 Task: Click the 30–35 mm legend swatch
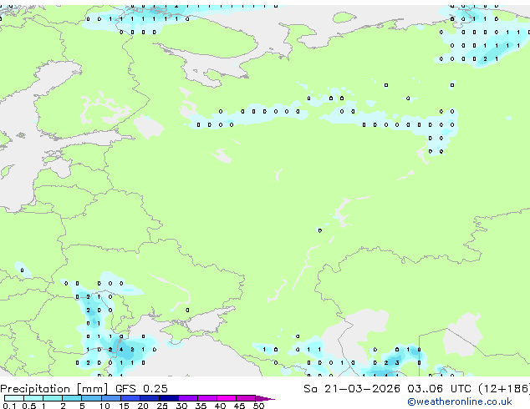point(187,398)
